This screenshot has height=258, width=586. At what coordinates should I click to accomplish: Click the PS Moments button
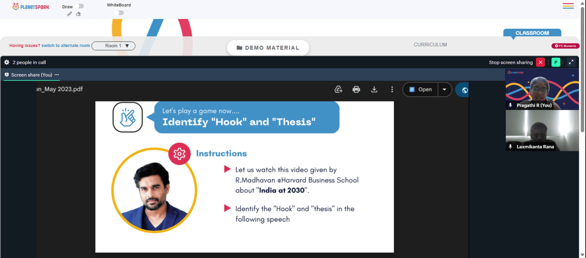click(x=565, y=46)
